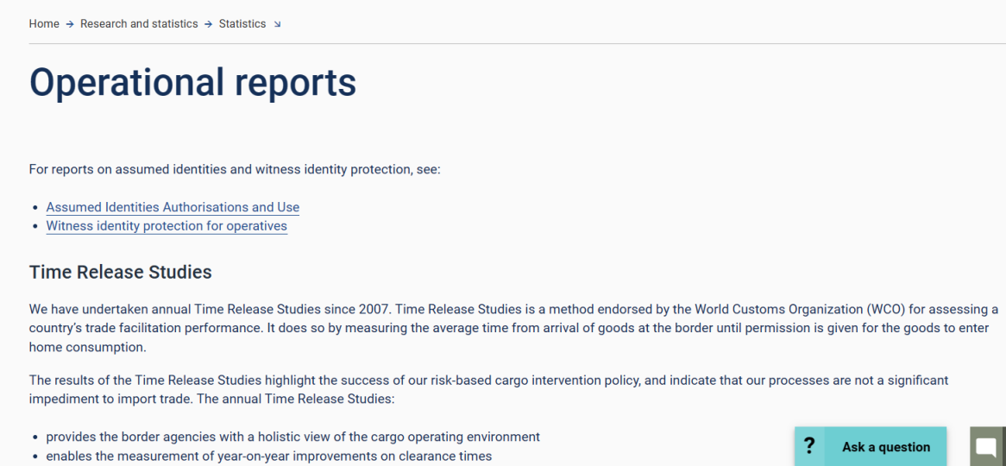Open Research and statistics breadcrumb
Image resolution: width=1006 pixels, height=466 pixels.
(139, 24)
